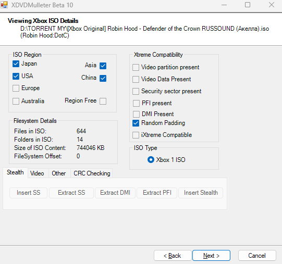Screen dimensions: 282x264
Task: Click the Viewing Xbox ISO Details heading
Action: 43,21
